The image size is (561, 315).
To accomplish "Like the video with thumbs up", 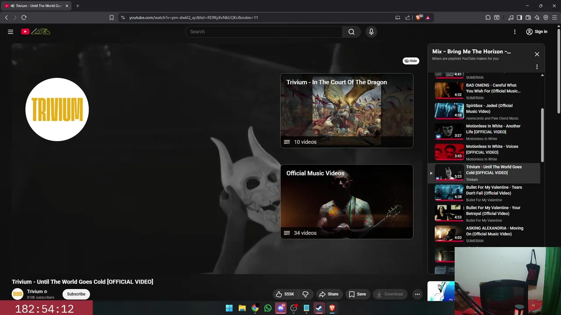I will pyautogui.click(x=285, y=294).
